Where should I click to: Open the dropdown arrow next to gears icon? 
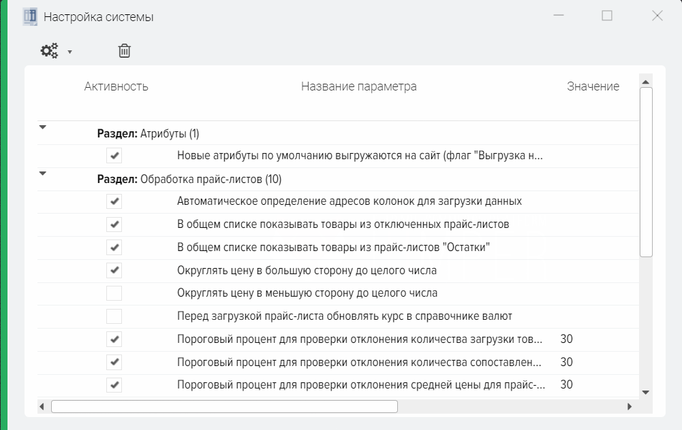pos(69,52)
